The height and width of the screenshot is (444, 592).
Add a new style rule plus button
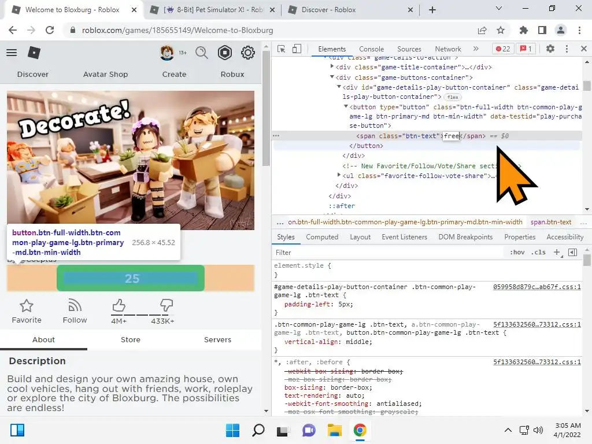(x=557, y=252)
